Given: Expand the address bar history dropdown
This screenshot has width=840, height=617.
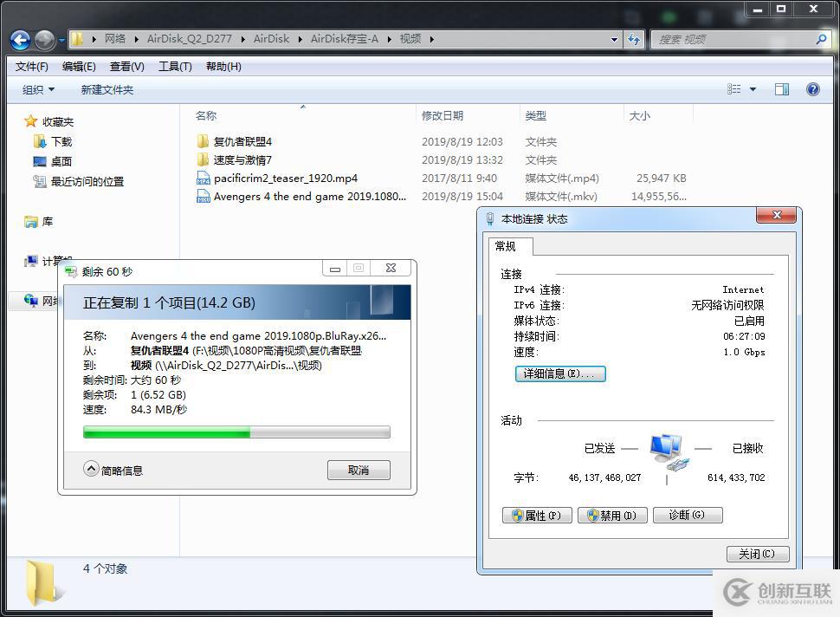Looking at the screenshot, I should (614, 39).
